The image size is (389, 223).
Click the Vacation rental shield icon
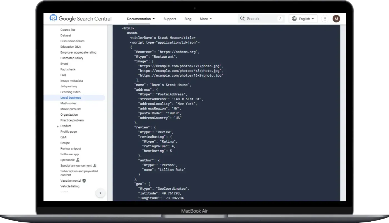pyautogui.click(x=84, y=181)
